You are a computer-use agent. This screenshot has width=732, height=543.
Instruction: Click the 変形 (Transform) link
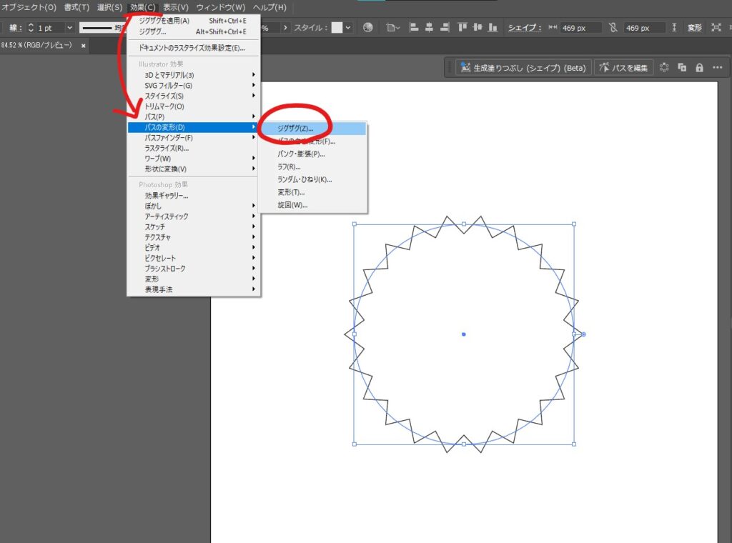(x=695, y=28)
